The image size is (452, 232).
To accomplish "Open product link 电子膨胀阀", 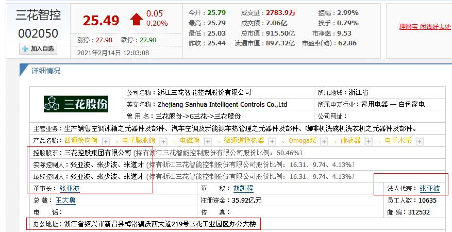I will (x=139, y=141).
